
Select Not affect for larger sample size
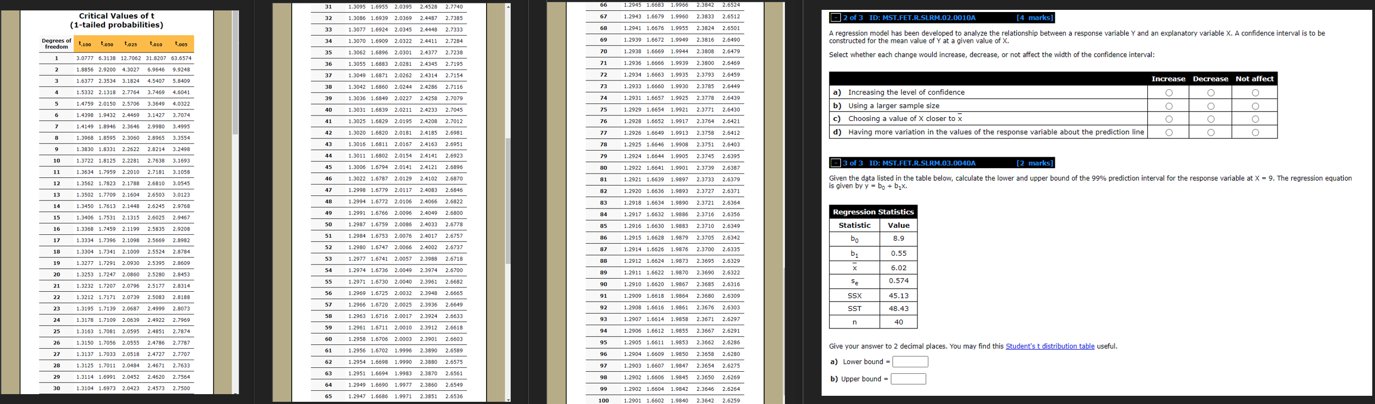pos(1255,106)
